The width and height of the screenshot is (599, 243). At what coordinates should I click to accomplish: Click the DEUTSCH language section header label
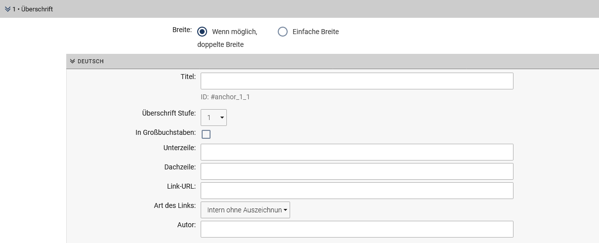tap(90, 61)
